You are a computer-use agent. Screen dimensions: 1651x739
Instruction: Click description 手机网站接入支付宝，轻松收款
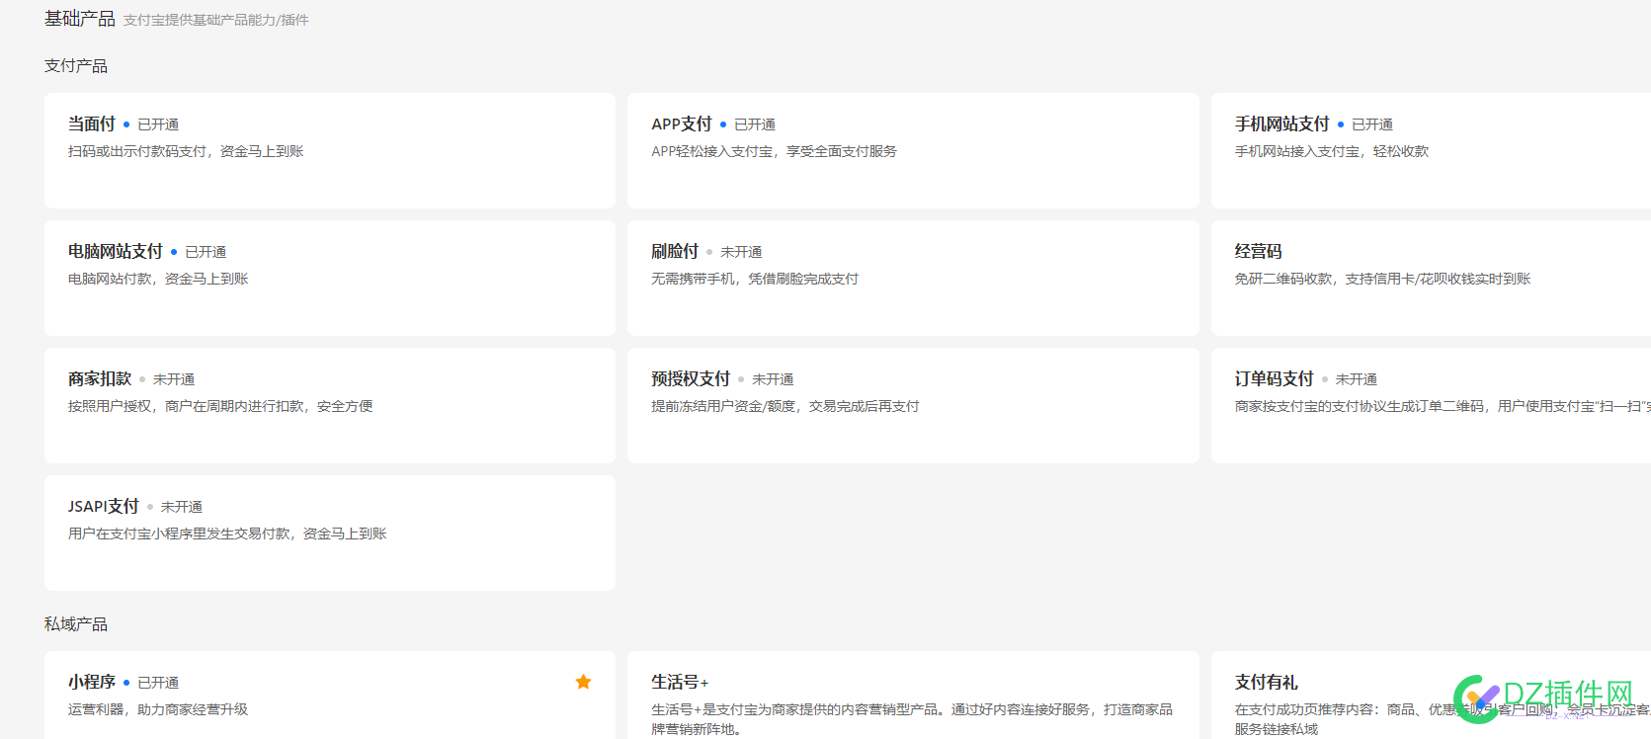coord(1332,151)
